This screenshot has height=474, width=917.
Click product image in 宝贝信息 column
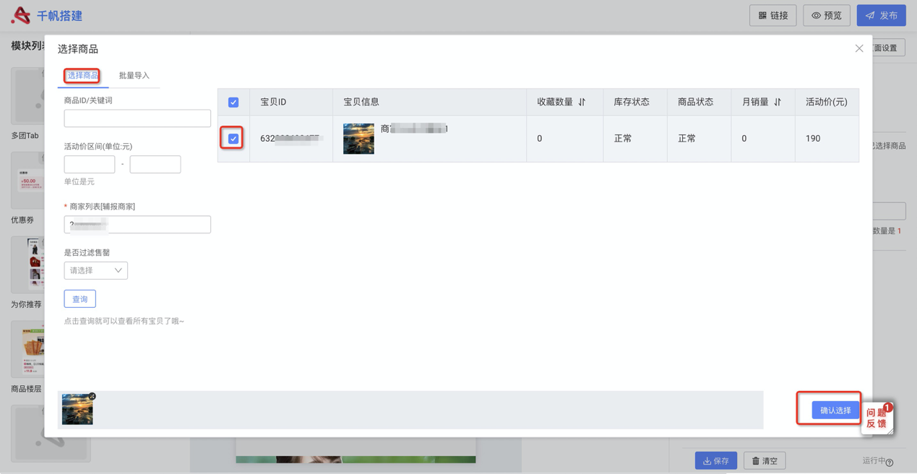358,139
